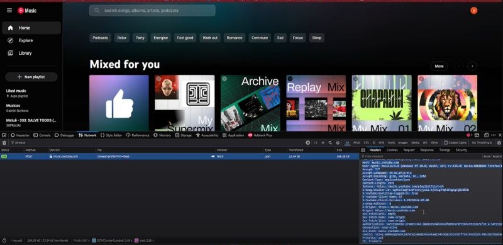Select the Relax chip
Image resolution: width=503 pixels, height=245 pixels.
pos(122,38)
